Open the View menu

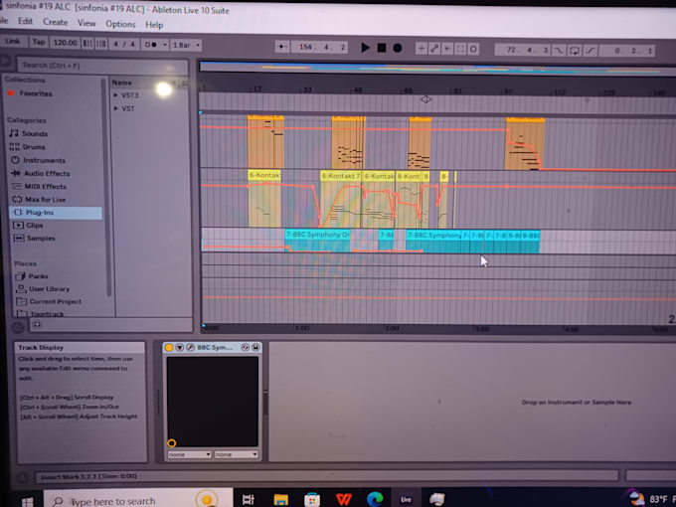[x=86, y=23]
